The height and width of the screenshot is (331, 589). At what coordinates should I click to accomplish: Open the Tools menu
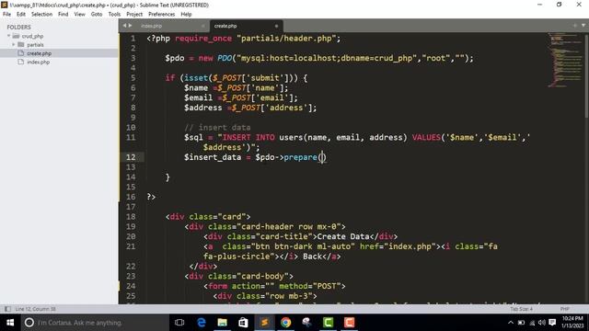point(114,15)
